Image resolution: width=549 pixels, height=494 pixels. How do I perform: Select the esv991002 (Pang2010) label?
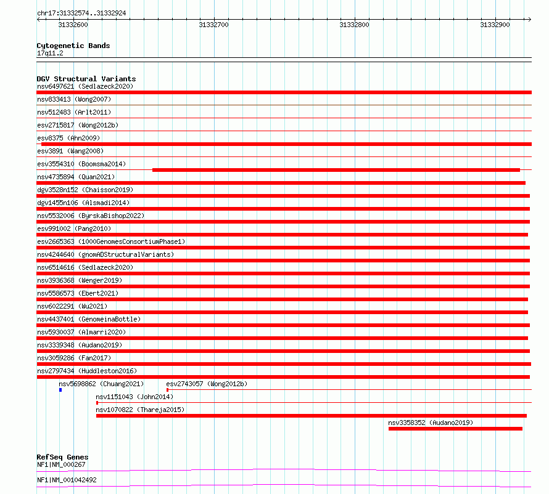pos(74,229)
